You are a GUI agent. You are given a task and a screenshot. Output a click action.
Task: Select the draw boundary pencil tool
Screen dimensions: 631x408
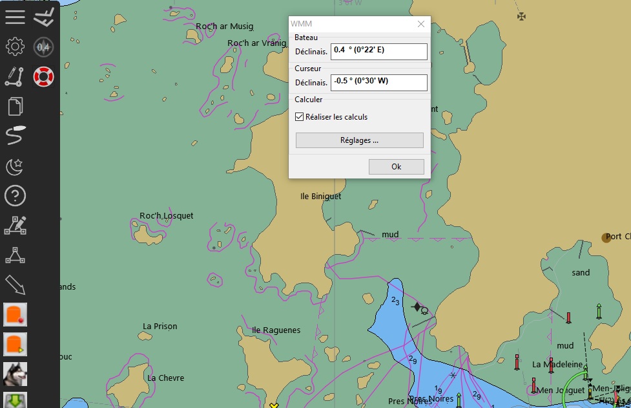(x=15, y=225)
